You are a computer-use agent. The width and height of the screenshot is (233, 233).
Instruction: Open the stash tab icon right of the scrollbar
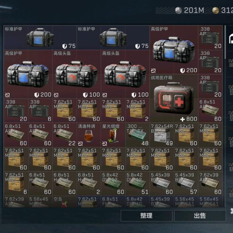[x=231, y=38]
